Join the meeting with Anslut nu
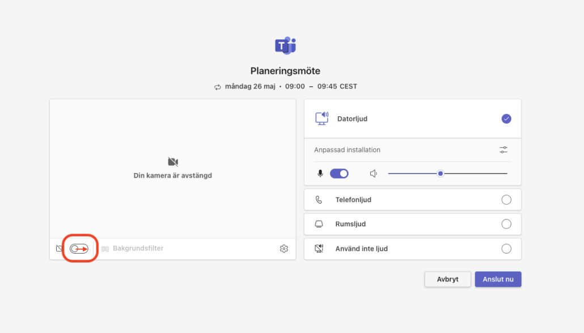 coord(498,279)
